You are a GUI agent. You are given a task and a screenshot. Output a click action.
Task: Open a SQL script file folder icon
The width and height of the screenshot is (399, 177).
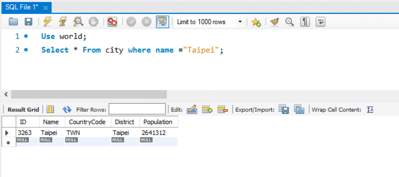(x=13, y=22)
